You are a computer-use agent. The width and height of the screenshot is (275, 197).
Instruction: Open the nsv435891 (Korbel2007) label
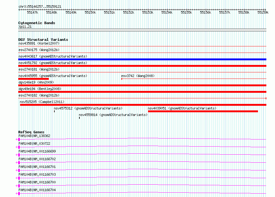click(39, 43)
